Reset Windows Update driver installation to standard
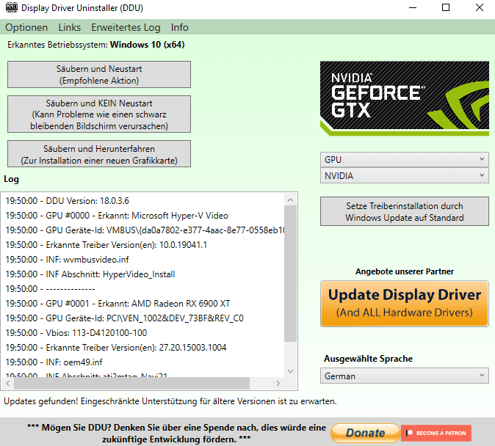This screenshot has height=446, width=495. pyautogui.click(x=405, y=211)
